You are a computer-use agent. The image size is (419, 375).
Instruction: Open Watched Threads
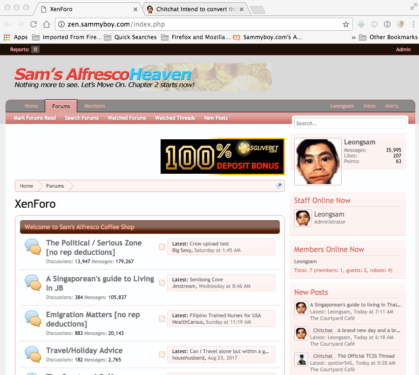[175, 118]
